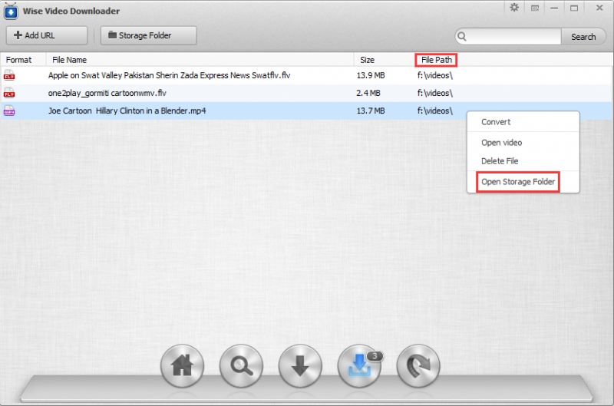Image resolution: width=614 pixels, height=406 pixels.
Task: Open feedback icon in title bar
Action: 534,8
